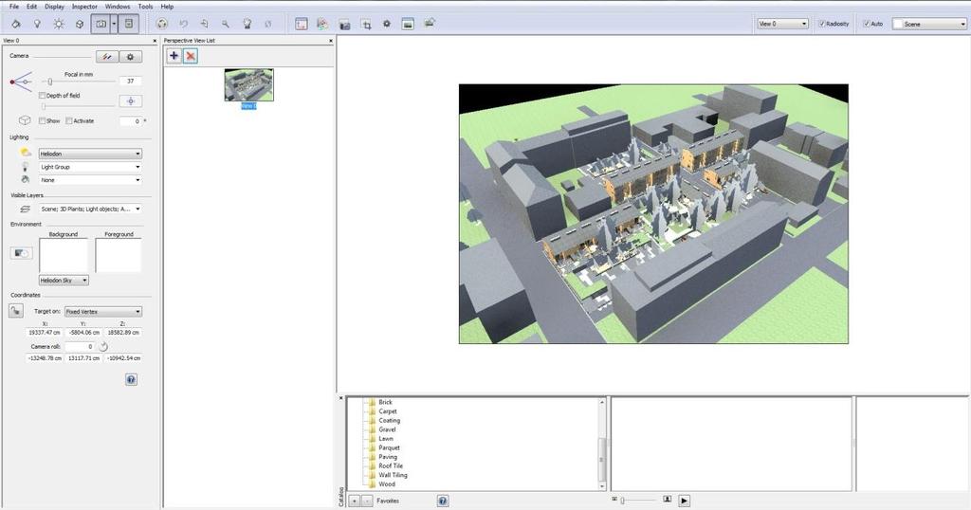
Task: Toggle the Radiosity checkbox
Action: coord(822,24)
